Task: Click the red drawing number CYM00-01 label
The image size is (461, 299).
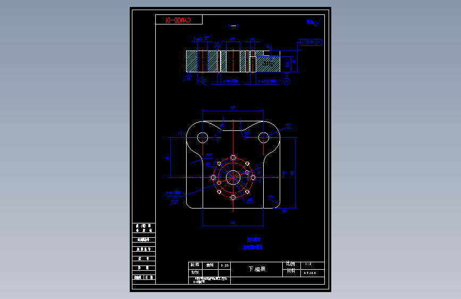Action: coord(178,20)
